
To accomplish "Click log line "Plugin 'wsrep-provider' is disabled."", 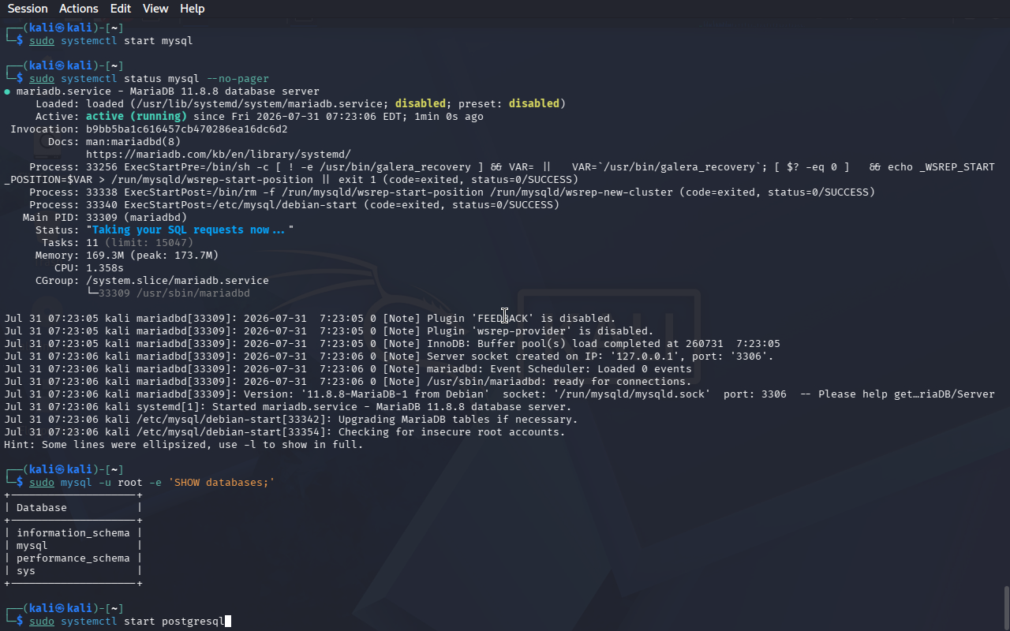I will point(328,330).
